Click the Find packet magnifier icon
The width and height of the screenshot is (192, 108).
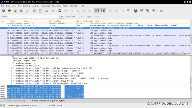click(x=60, y=11)
